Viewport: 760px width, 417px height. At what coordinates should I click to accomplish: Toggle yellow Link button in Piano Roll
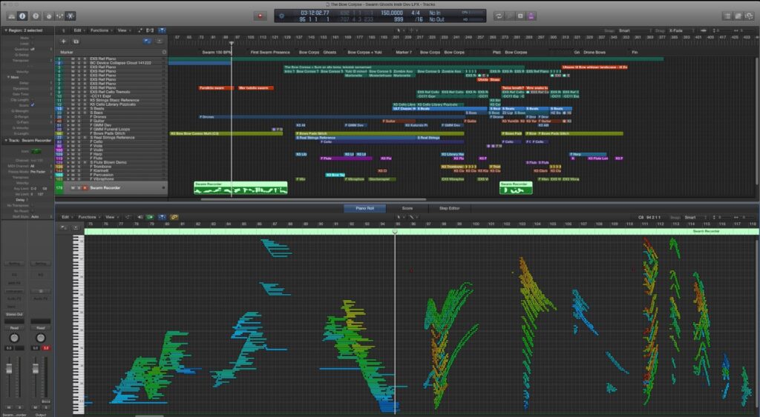(x=174, y=217)
